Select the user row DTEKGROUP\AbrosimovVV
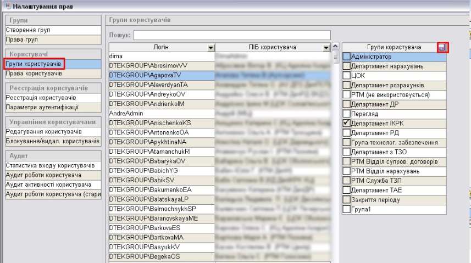This screenshot has width=471, height=263. click(162, 65)
